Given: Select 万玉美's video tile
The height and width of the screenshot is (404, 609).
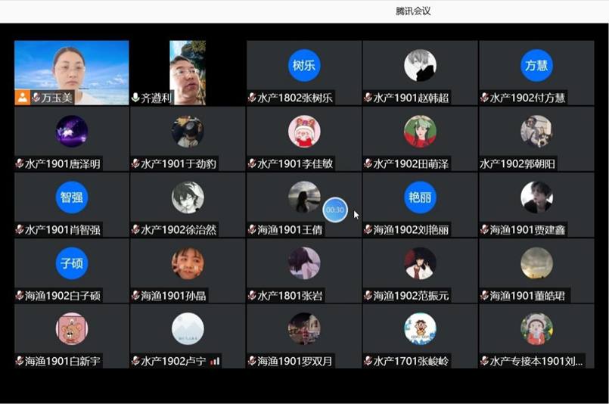Looking at the screenshot, I should pos(71,73).
